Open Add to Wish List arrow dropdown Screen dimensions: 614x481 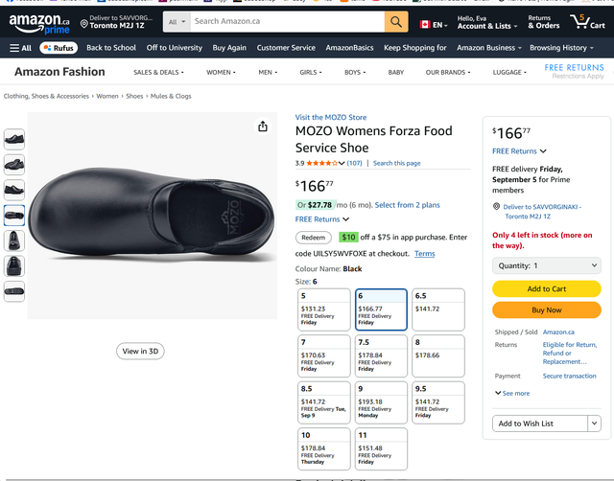(x=594, y=424)
